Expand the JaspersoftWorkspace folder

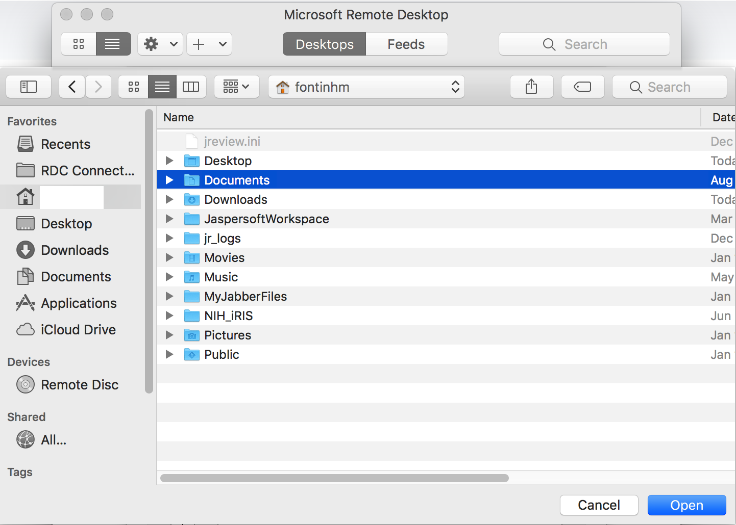(x=169, y=219)
